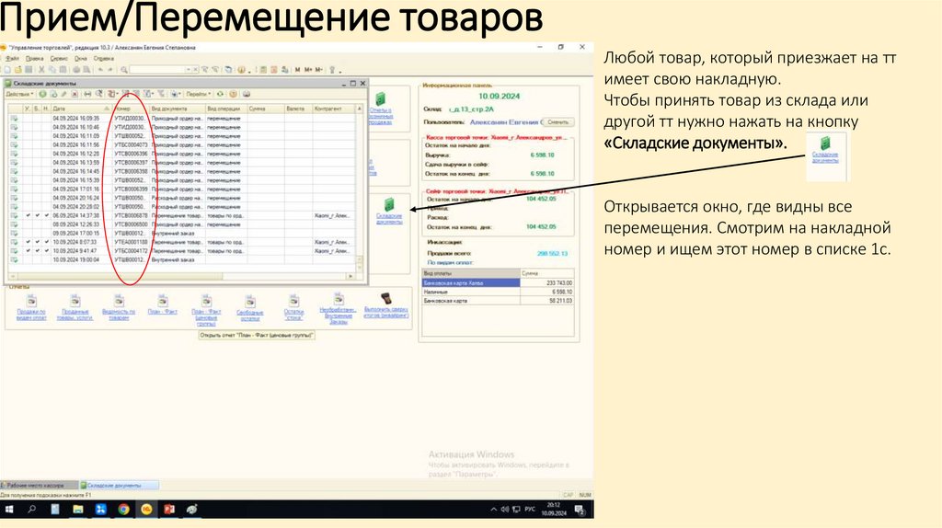The height and width of the screenshot is (528, 942).
Task: Click the scissors cut icon in the main toolbar
Action: (41, 70)
